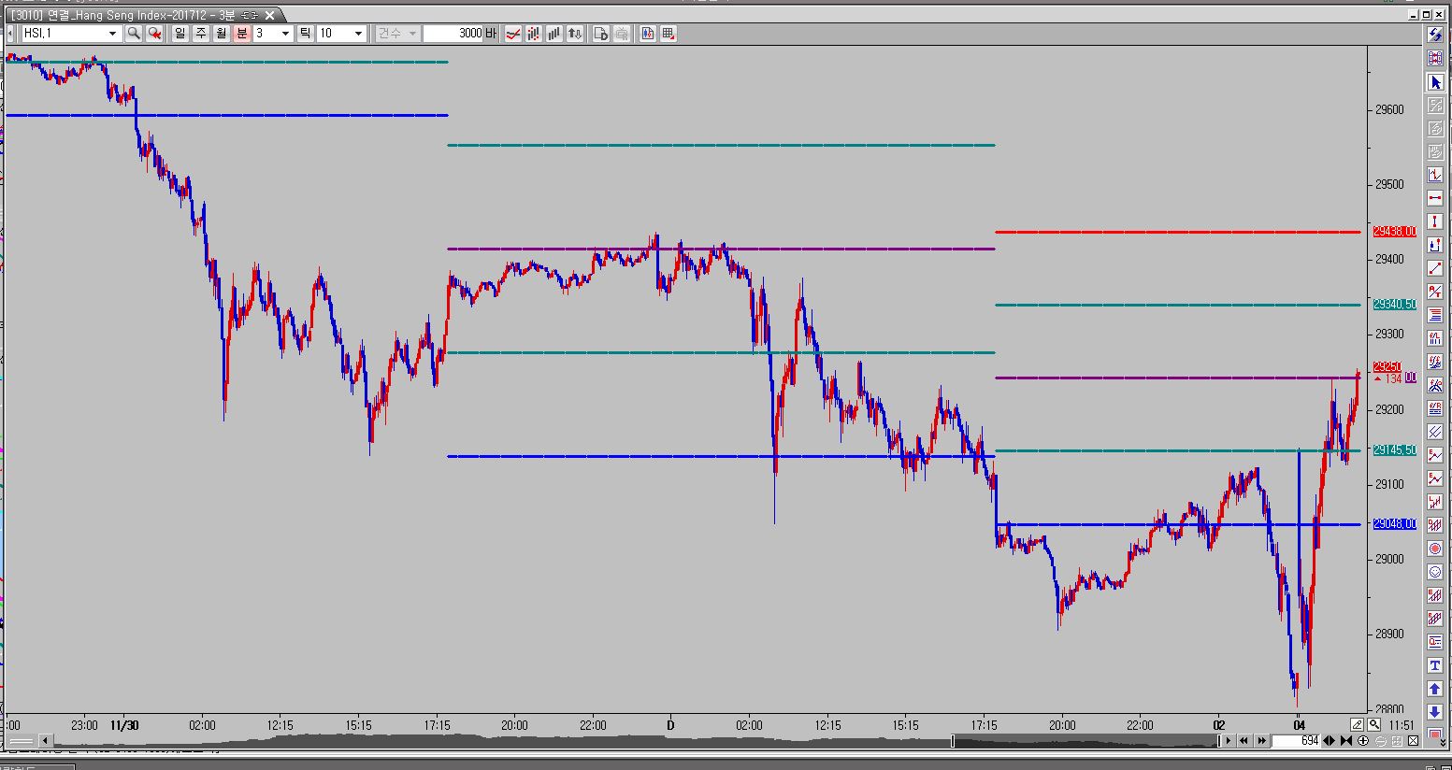Click the blue down arrow sidebar icon
Screen dimensions: 1452x770
(1435, 712)
